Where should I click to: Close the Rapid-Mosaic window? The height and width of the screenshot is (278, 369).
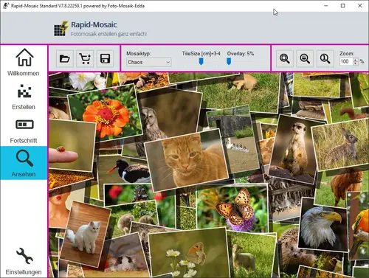coord(359,6)
